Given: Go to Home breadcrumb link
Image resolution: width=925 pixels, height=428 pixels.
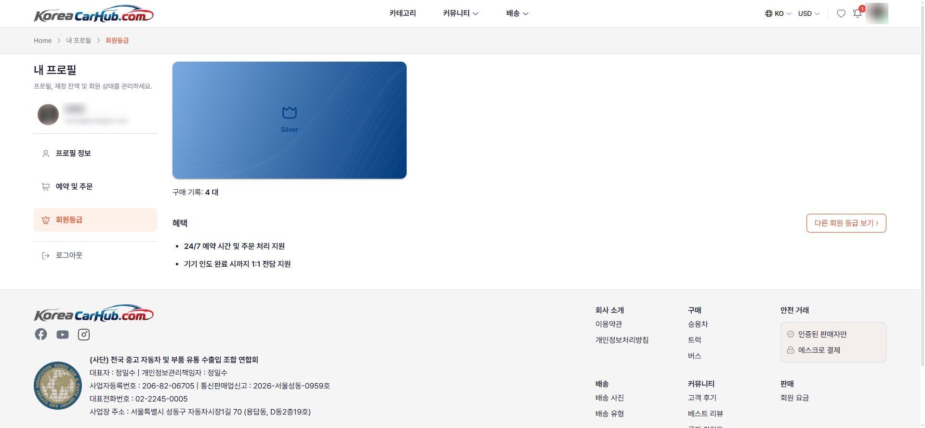Looking at the screenshot, I should click(42, 40).
